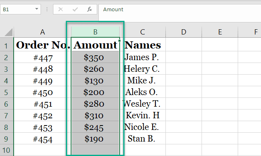This screenshot has height=156, width=261.
Task: Select row 5 header
Action: 6,92
